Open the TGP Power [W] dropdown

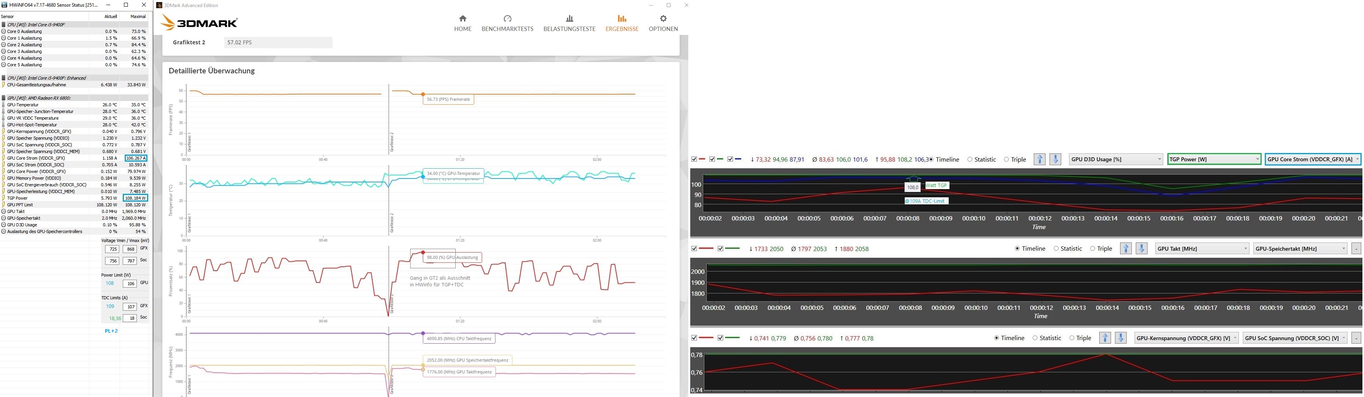coord(1214,159)
